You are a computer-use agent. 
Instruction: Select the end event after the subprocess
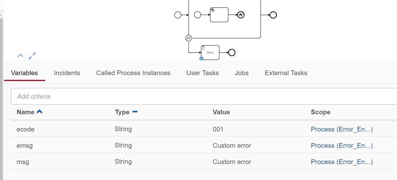pyautogui.click(x=273, y=15)
